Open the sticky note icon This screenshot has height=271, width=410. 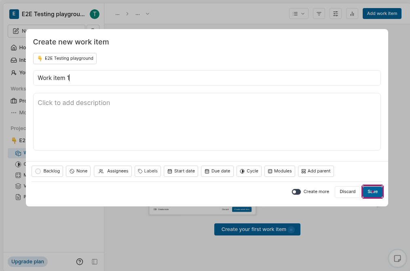tap(397, 258)
